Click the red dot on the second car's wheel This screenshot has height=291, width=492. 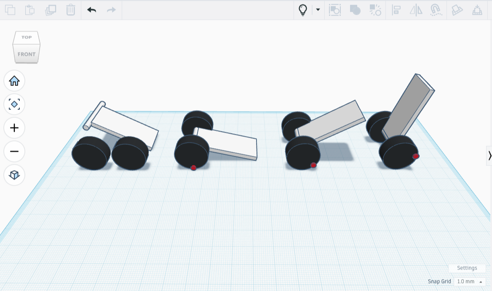coord(194,168)
